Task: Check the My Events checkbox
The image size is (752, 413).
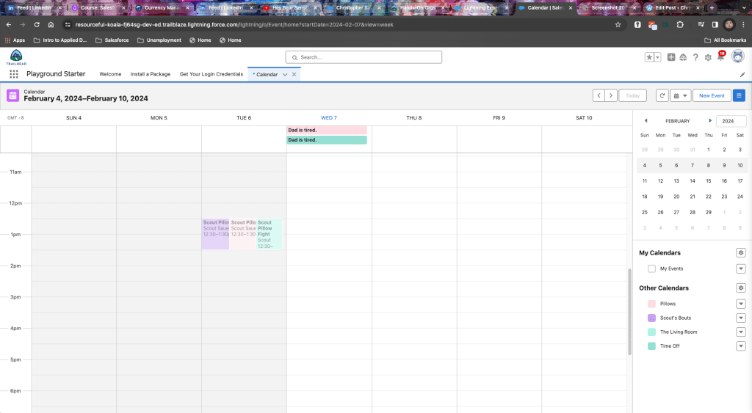Action: click(x=651, y=269)
